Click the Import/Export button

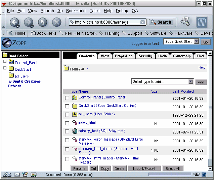click(144, 169)
